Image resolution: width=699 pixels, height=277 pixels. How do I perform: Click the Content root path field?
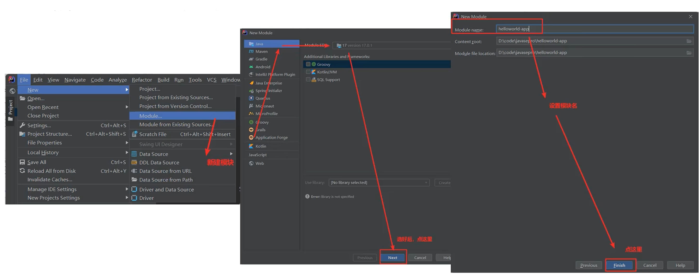click(595, 41)
